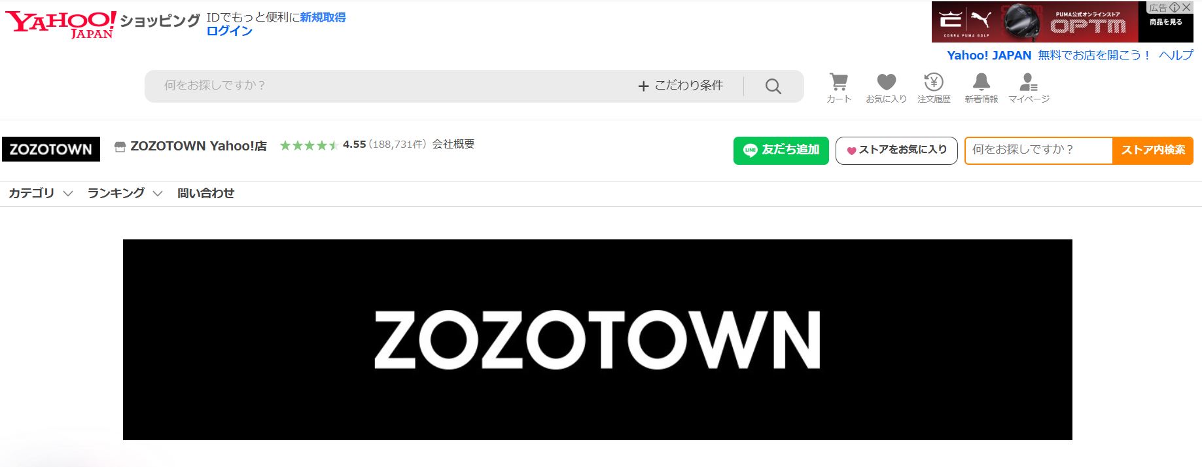Open ad info icon on PUMA banner

coord(1175,7)
